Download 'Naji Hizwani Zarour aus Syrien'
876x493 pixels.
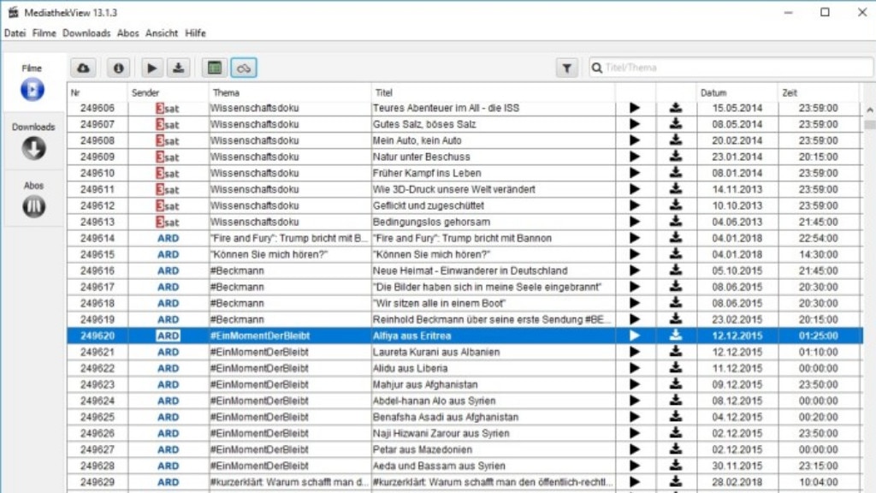(676, 433)
